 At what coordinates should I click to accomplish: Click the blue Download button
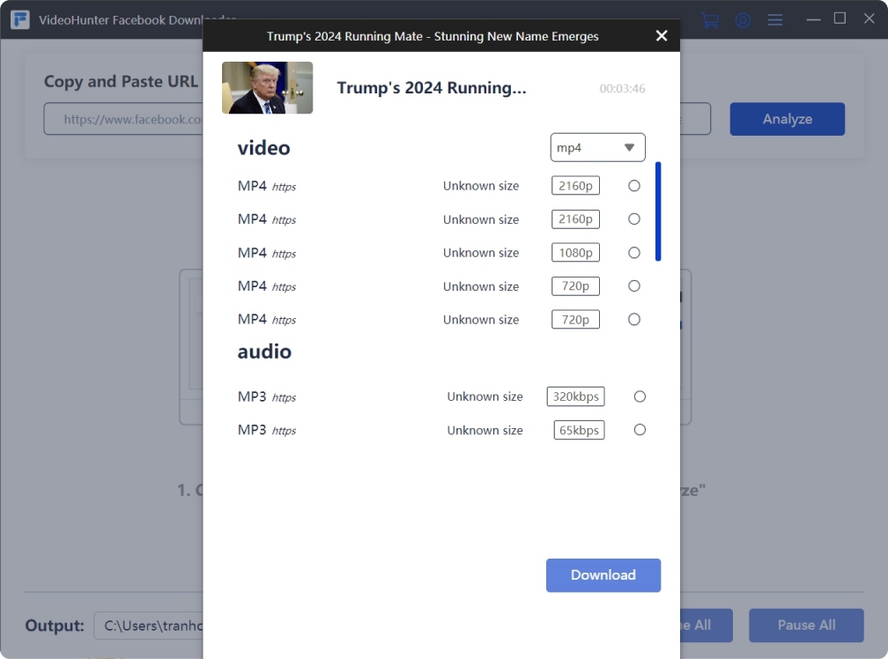603,575
